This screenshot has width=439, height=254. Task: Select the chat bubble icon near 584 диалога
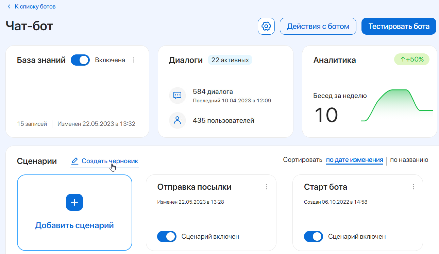click(x=177, y=96)
